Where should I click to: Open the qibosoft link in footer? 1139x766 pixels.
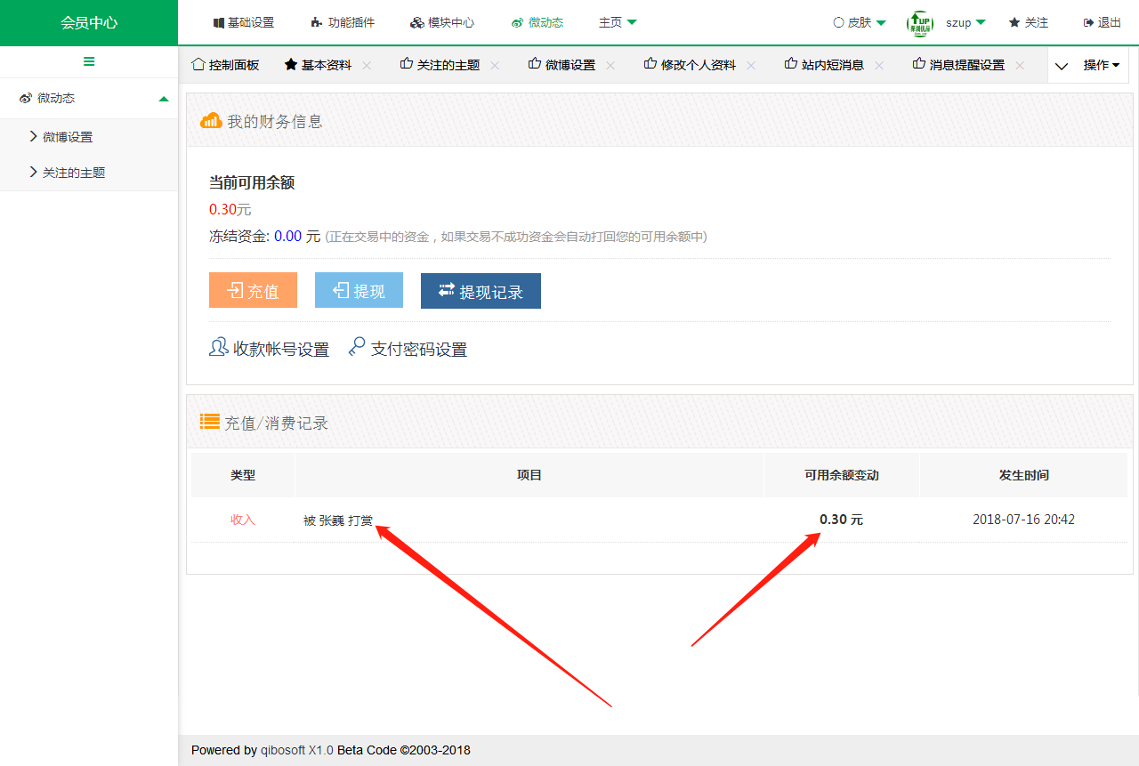282,750
